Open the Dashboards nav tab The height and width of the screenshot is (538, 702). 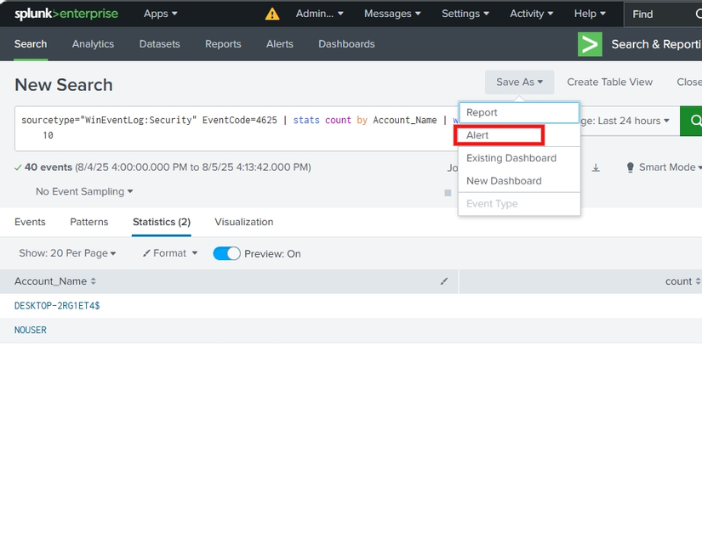(x=346, y=44)
